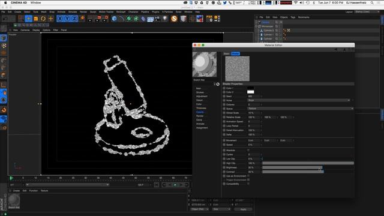Open the green array modeling icon
This screenshot has width=384, height=216.
pyautogui.click(x=136, y=19)
